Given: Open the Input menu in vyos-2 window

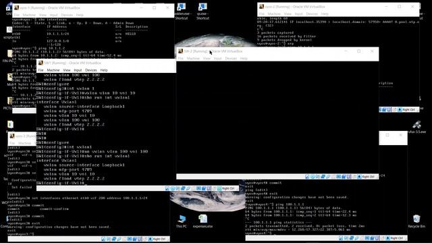Looking at the screenshot, I should [298, 13].
